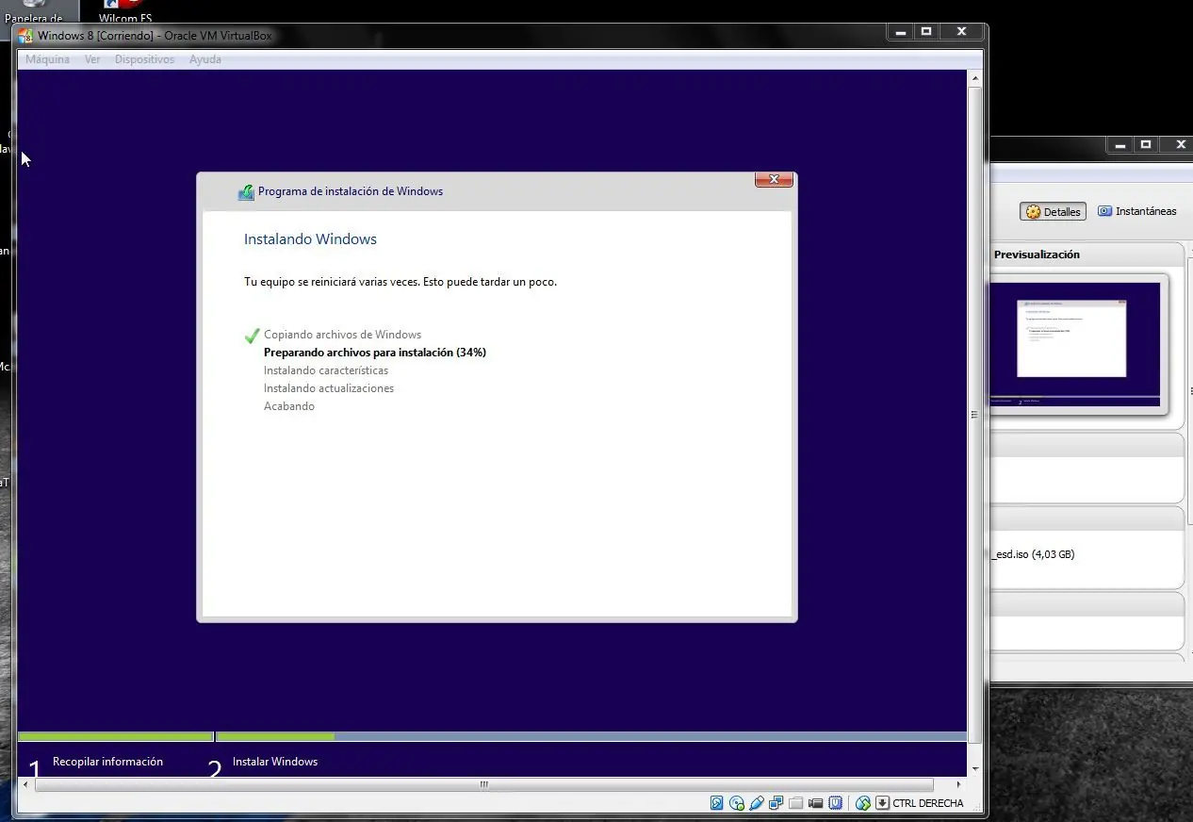Open the Ver menu
Viewport: 1193px width, 822px height.
click(x=92, y=59)
